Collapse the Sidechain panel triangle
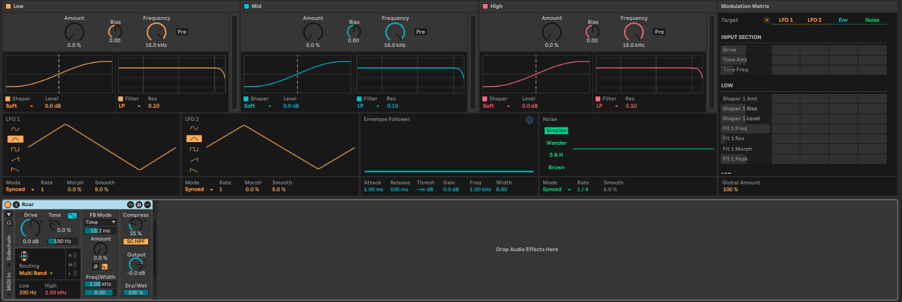 tap(9, 215)
